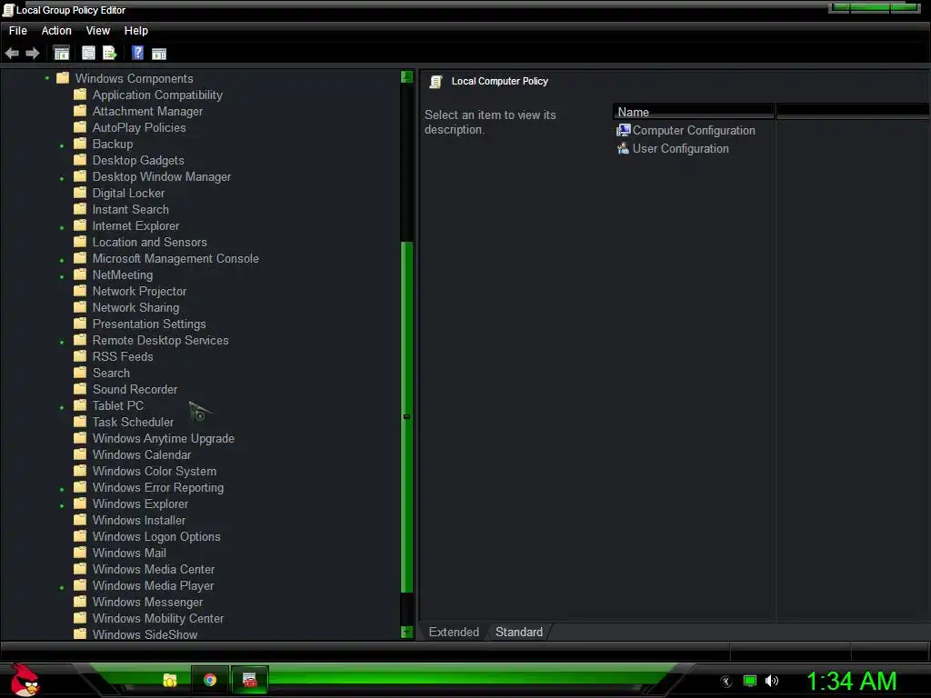Image resolution: width=931 pixels, height=698 pixels.
Task: Click the RSS Feeds folder icon
Action: (80, 356)
